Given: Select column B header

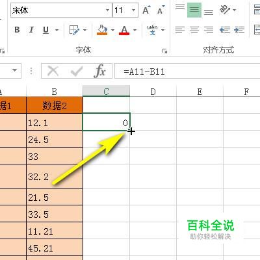Looking at the screenshot, I should pyautogui.click(x=55, y=92).
